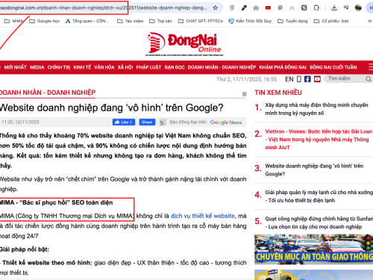The height and width of the screenshot is (280, 373).
Task: Open the XÃ HỘI section
Action: (x=125, y=67)
